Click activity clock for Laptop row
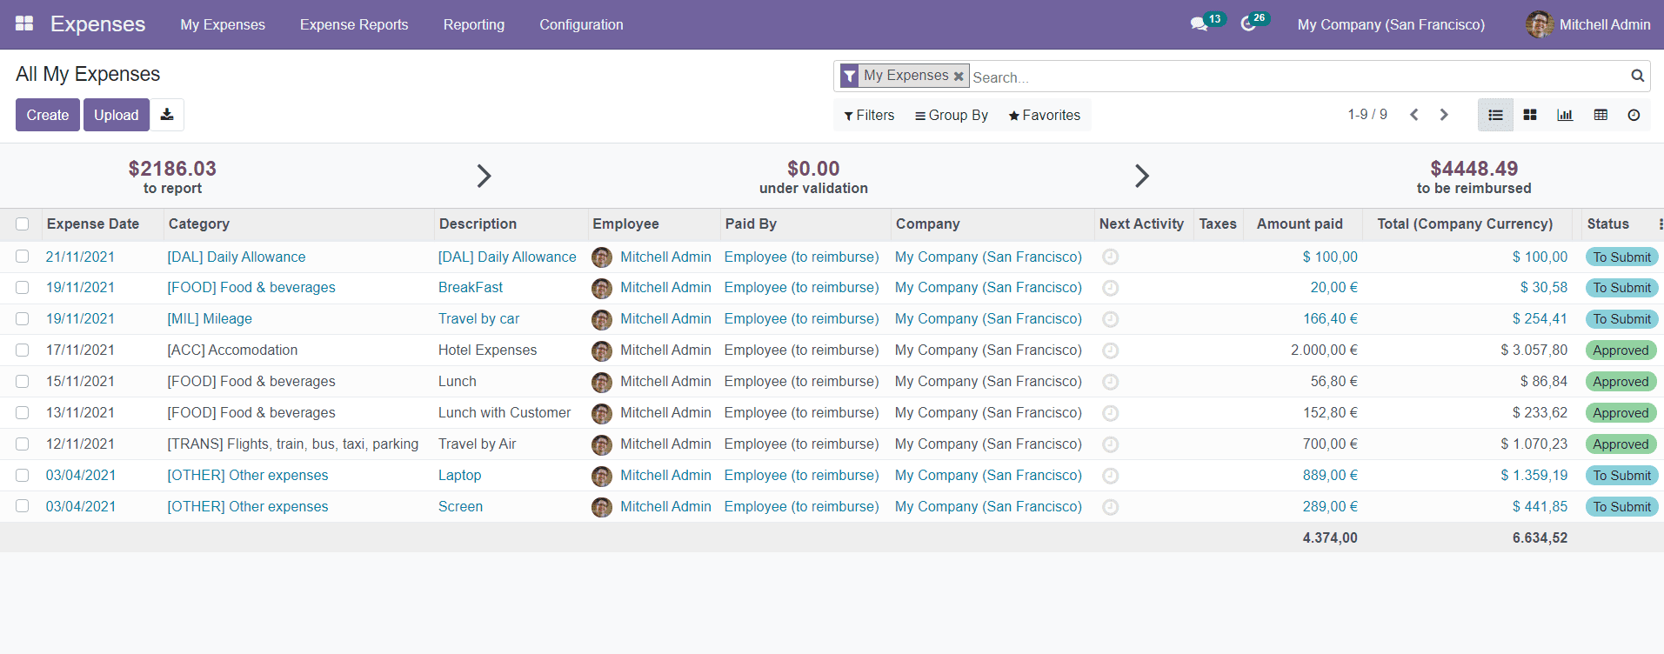1664x654 pixels. click(x=1110, y=476)
